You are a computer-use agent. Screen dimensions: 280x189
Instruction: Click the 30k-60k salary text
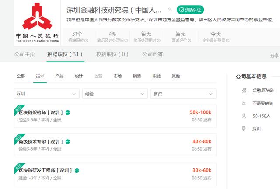[202, 170]
